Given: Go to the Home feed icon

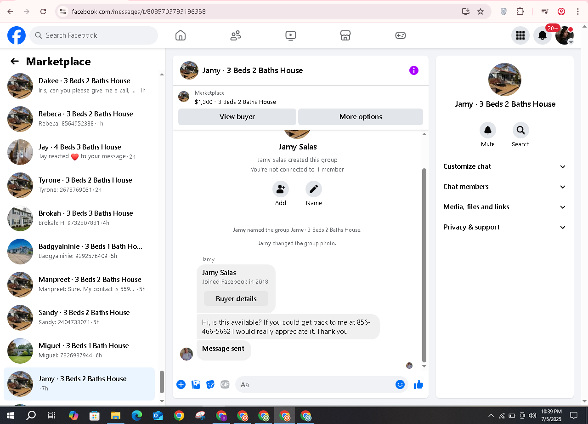Looking at the screenshot, I should (181, 35).
